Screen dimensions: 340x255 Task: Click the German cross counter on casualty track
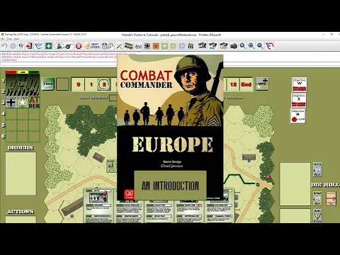tap(11, 102)
